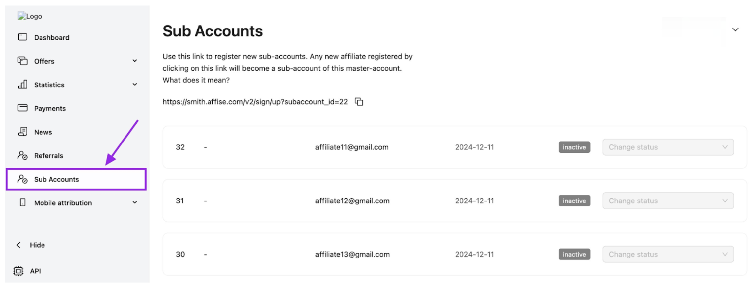
Task: Go to the Payments menu item
Action: 50,108
